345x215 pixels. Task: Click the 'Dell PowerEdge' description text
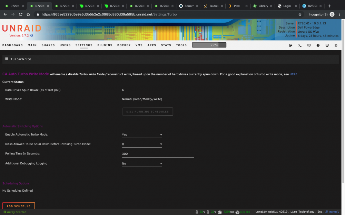pos(308,28)
